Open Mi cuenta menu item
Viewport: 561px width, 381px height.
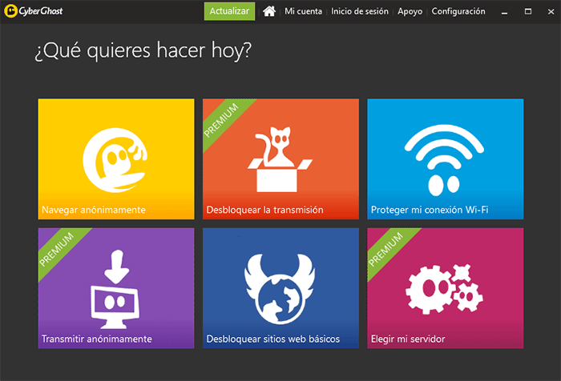[303, 11]
